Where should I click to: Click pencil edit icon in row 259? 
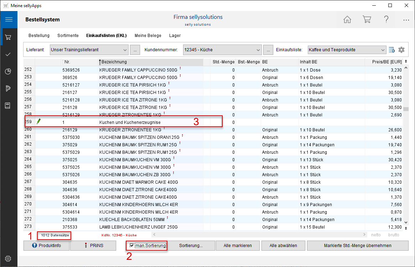pos(39,121)
